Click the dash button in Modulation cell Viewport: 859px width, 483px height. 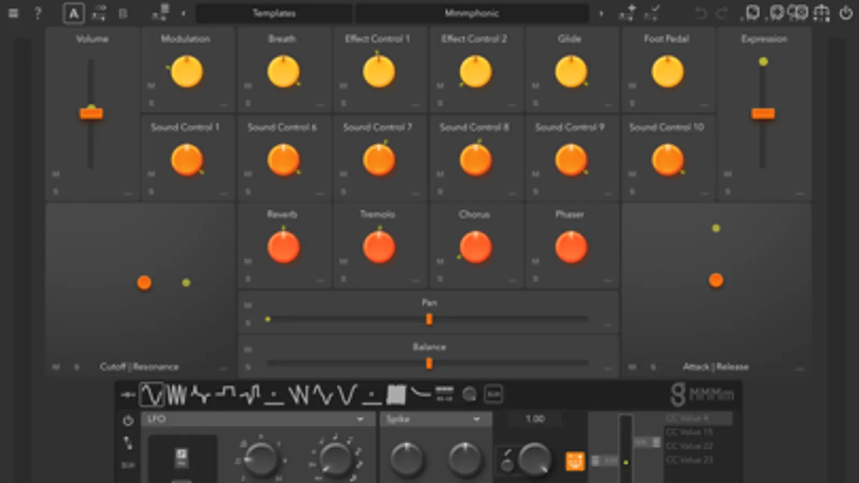[223, 105]
